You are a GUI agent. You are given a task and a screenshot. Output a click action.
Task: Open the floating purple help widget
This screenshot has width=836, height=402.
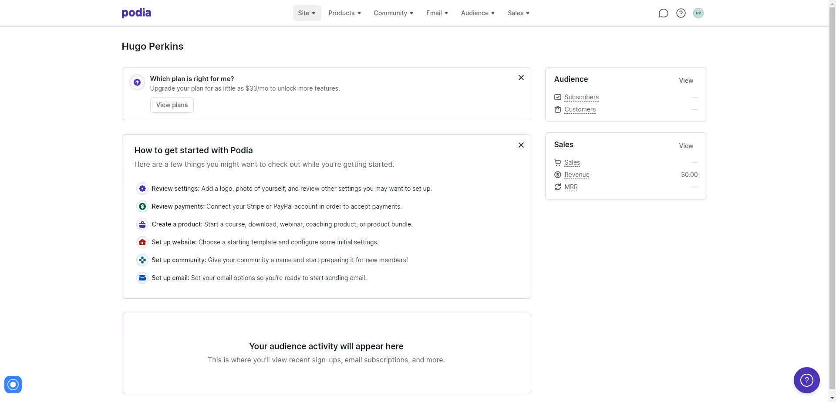click(x=807, y=380)
